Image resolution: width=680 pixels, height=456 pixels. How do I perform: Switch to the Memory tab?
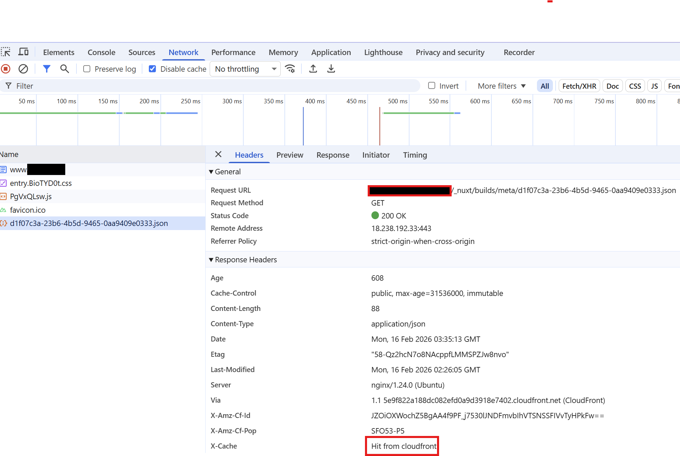coord(283,52)
